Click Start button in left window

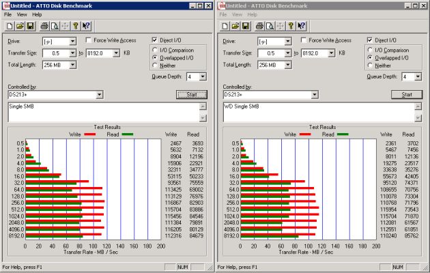(x=192, y=95)
